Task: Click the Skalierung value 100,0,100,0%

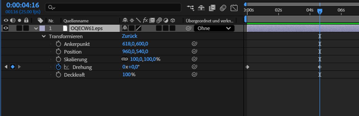Action: point(145,59)
